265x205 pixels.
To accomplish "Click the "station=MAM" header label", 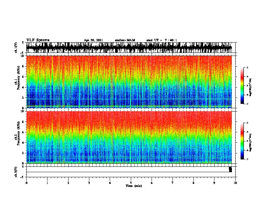I will tap(125, 40).
